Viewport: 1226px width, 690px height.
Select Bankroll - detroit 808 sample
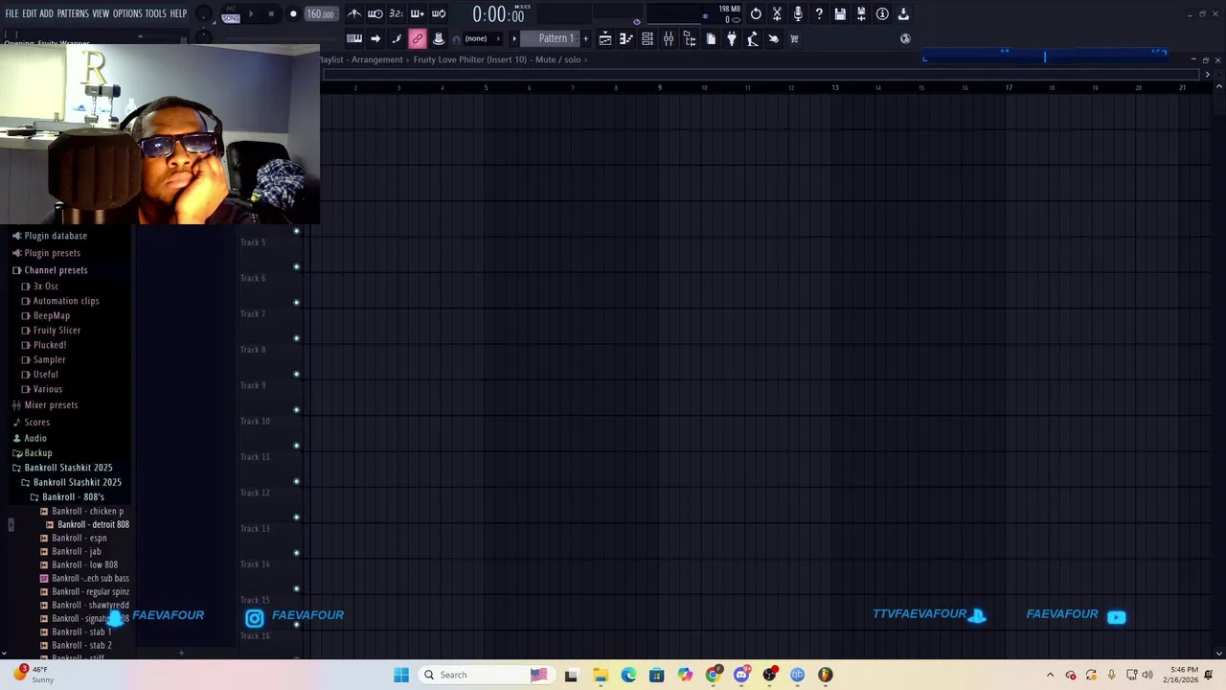[93, 524]
